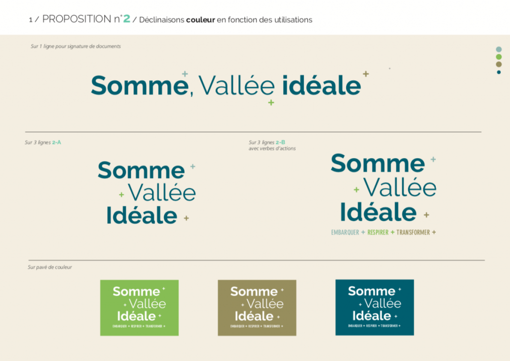Screen dimensions: 510x361
Task: Click the EMBARQUER action verb
Action: 345,232
